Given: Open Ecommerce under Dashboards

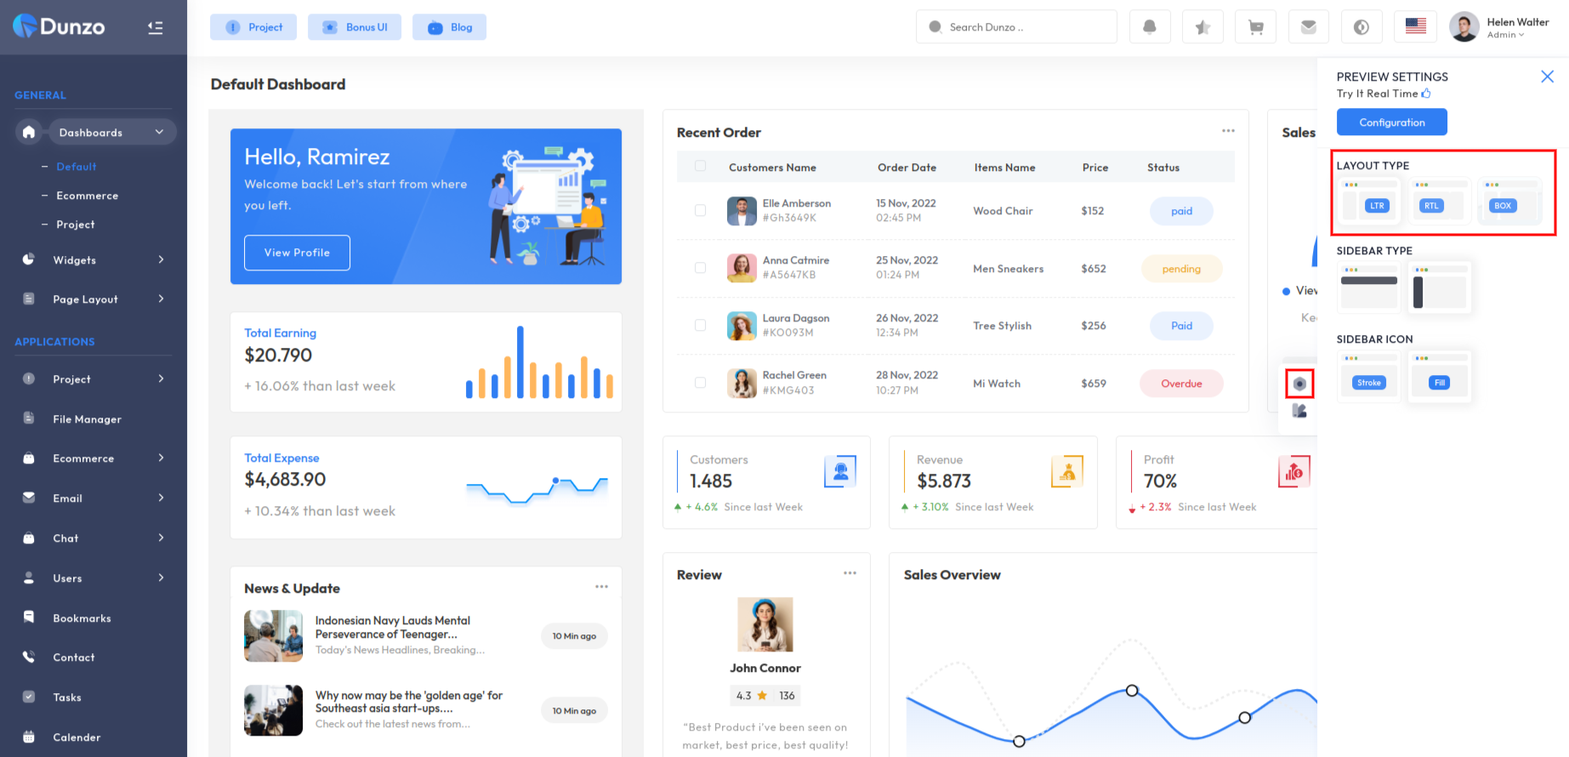Looking at the screenshot, I should click(x=87, y=196).
